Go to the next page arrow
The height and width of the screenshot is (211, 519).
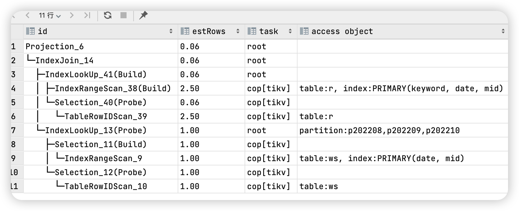click(72, 15)
